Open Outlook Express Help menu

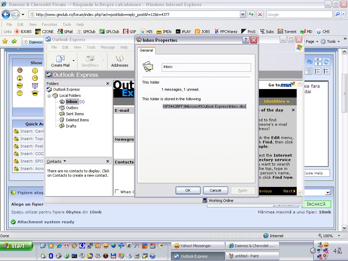tap(124, 47)
